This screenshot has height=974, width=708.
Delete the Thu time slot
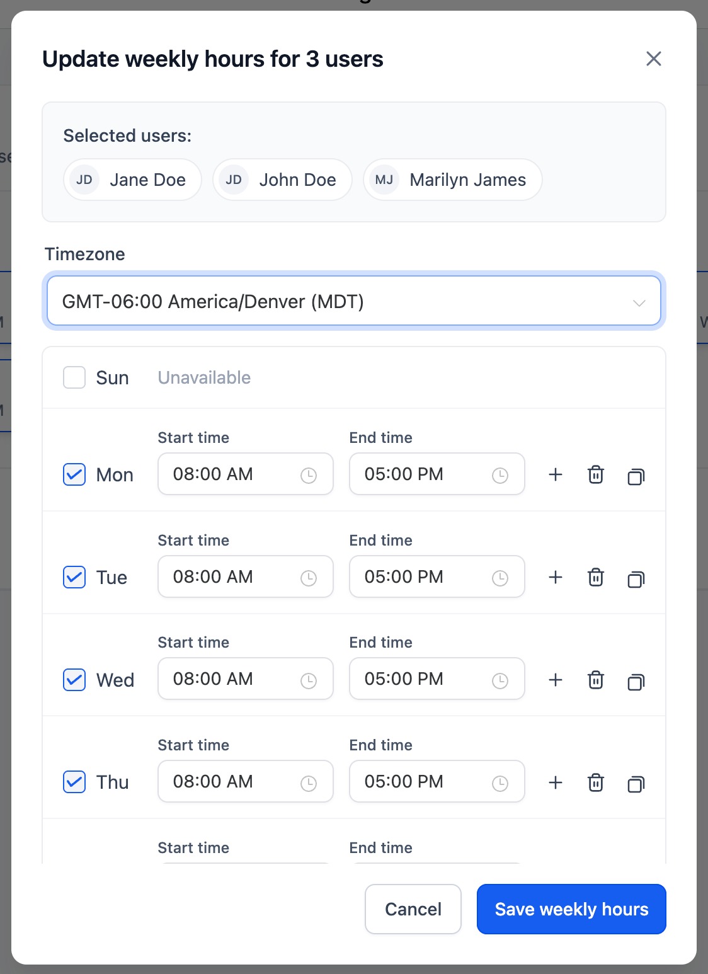pyautogui.click(x=596, y=782)
